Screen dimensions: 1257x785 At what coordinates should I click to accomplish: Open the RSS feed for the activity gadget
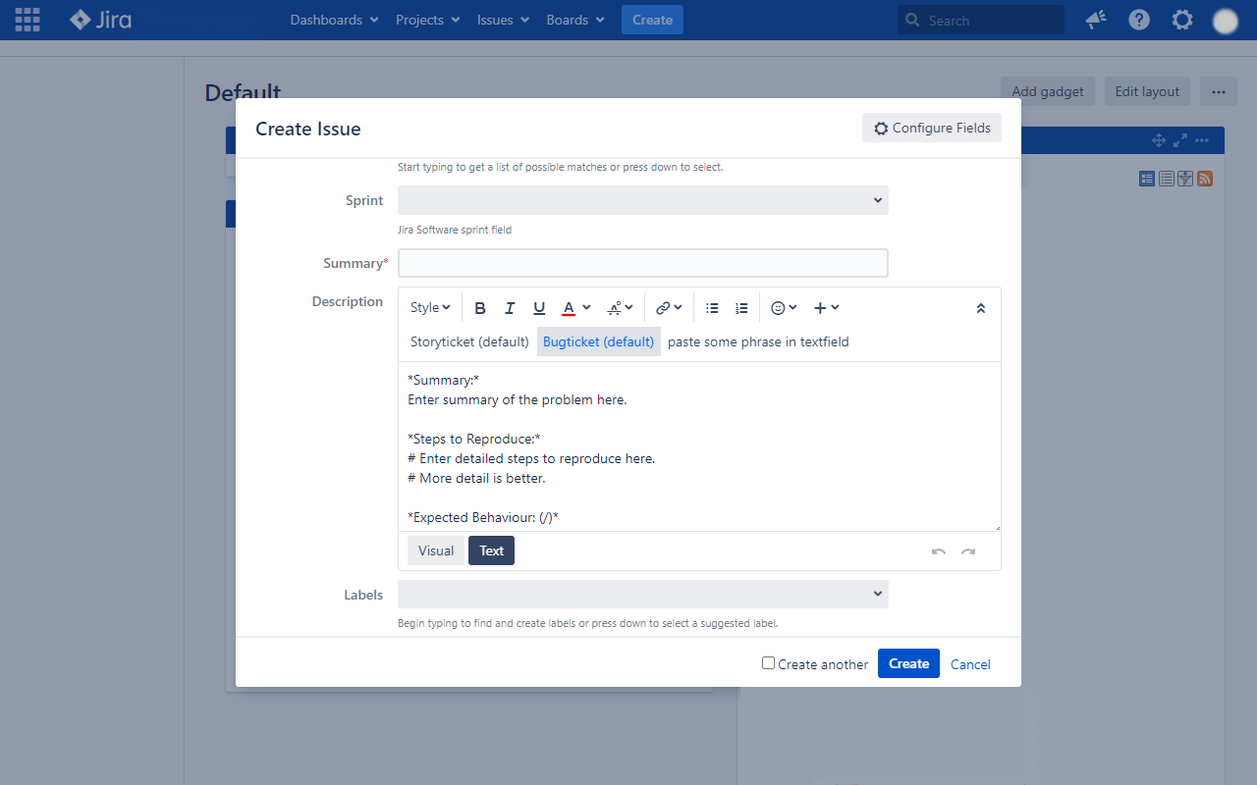[1204, 178]
